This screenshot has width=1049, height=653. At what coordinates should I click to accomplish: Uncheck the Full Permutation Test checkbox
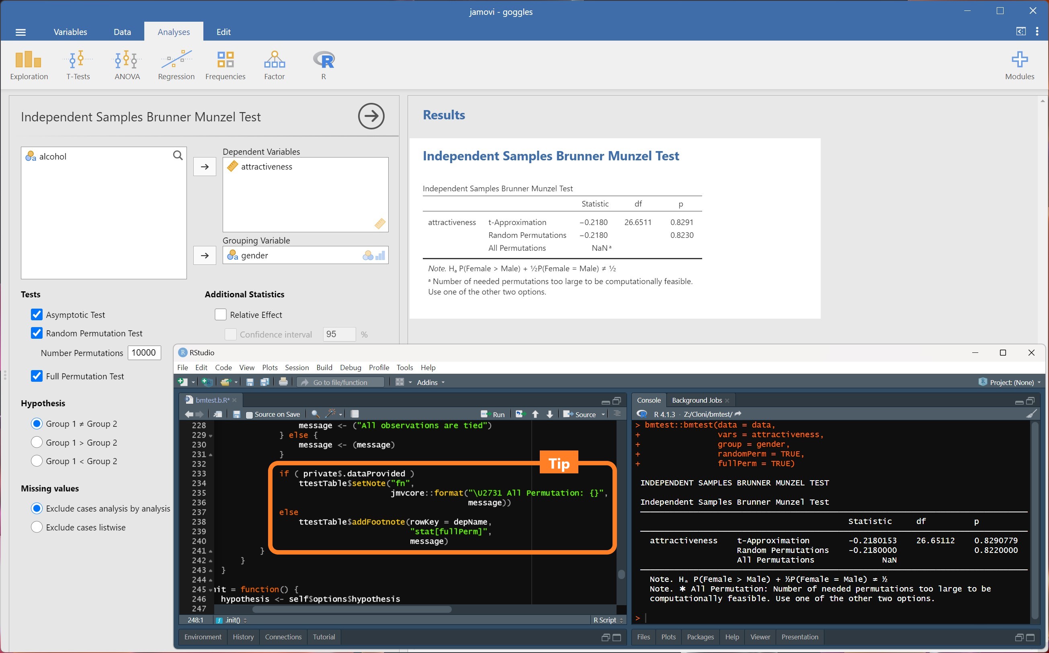37,376
